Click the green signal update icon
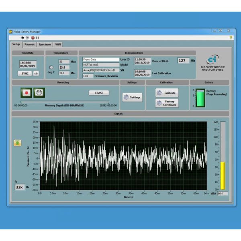Image resolution: width=241 pixels, height=241 pixels. pyautogui.click(x=18, y=142)
